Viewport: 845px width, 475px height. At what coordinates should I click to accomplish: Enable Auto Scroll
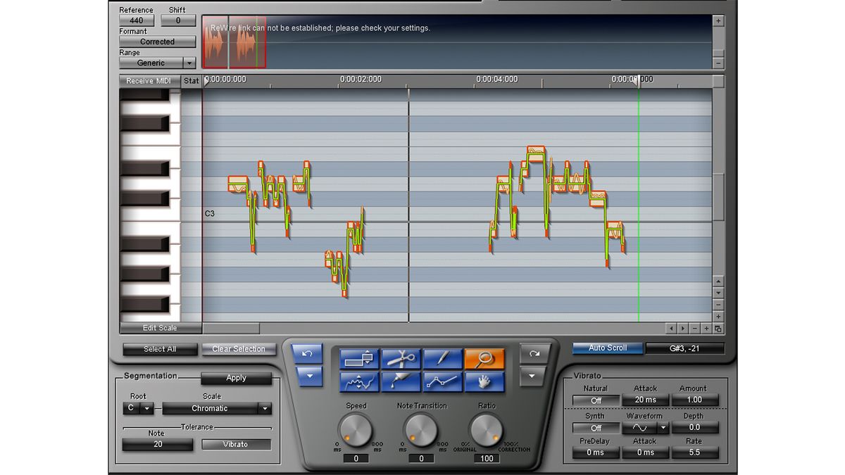click(607, 348)
